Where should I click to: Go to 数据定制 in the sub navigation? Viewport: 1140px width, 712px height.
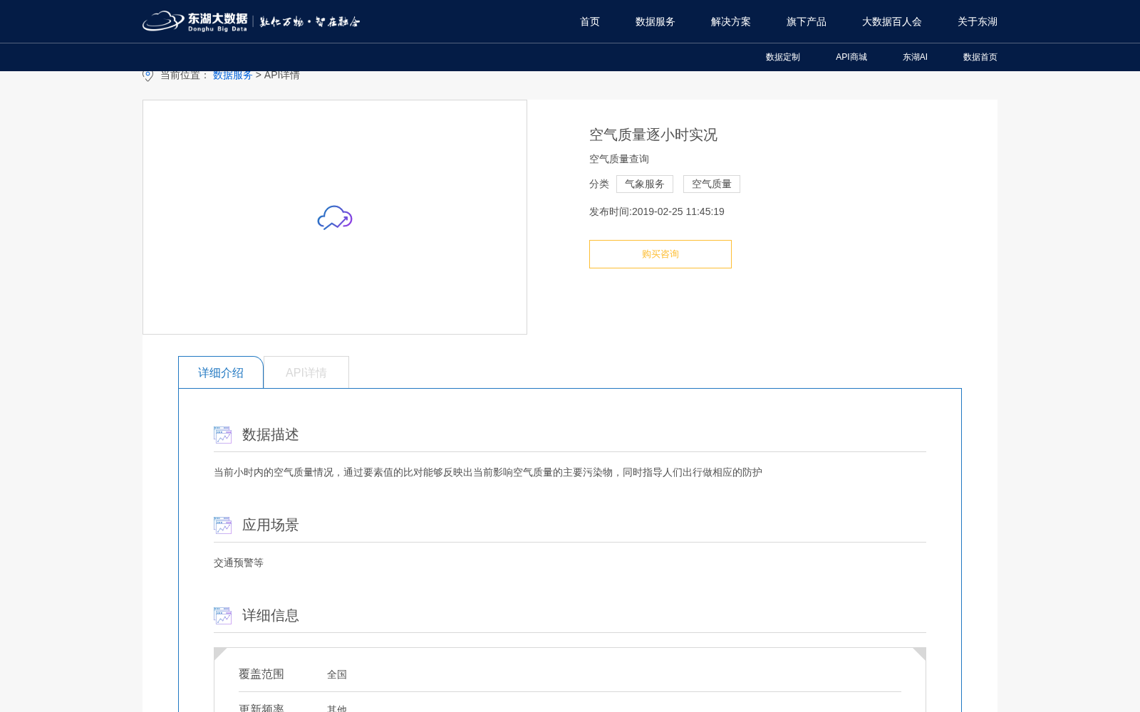pyautogui.click(x=783, y=57)
